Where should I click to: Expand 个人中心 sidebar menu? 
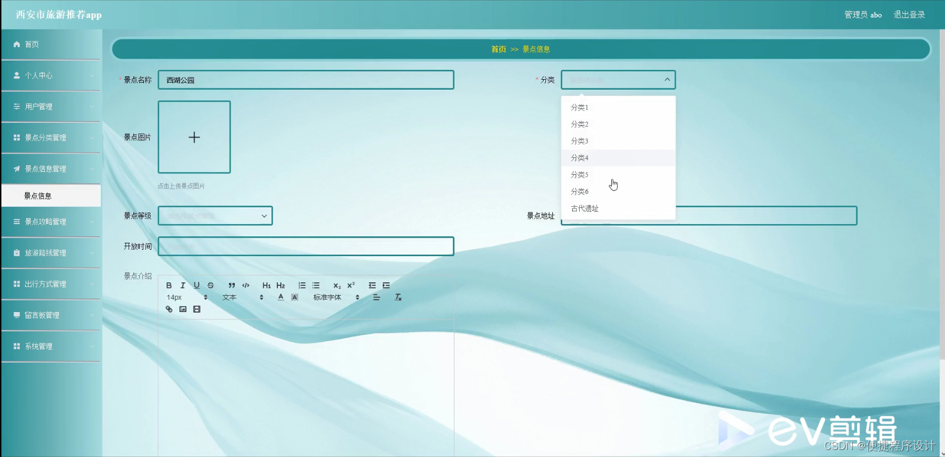click(x=51, y=76)
